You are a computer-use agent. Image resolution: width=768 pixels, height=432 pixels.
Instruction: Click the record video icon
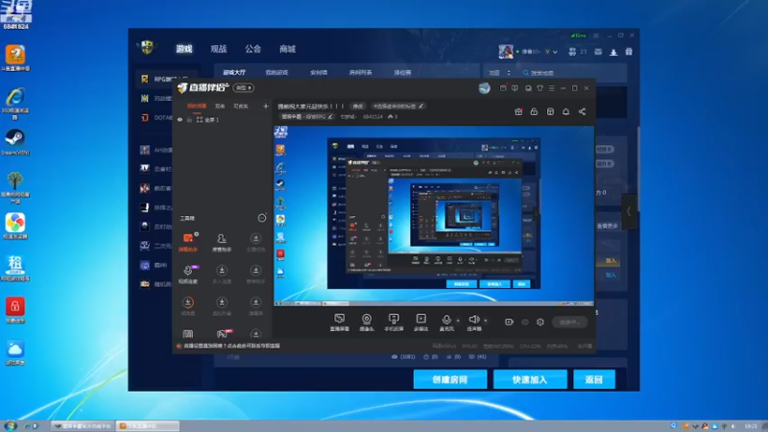pos(509,322)
